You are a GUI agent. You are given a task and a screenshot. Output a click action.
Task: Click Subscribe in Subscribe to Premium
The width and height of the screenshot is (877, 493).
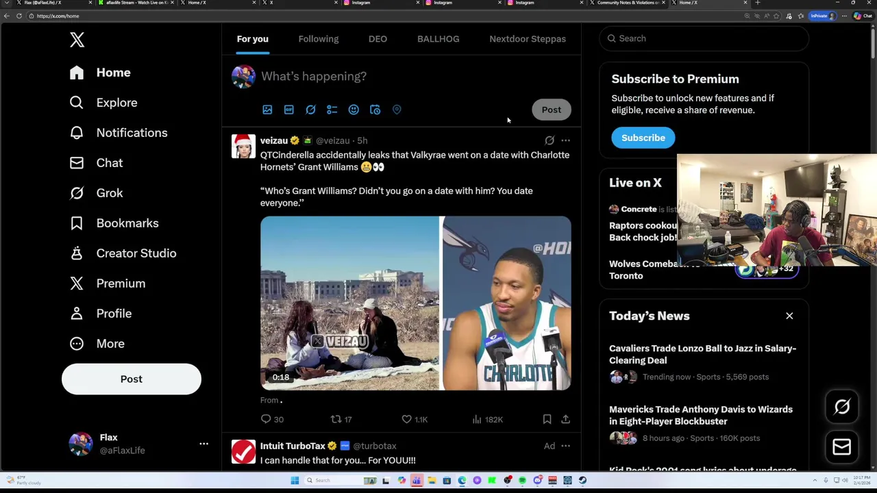(643, 138)
